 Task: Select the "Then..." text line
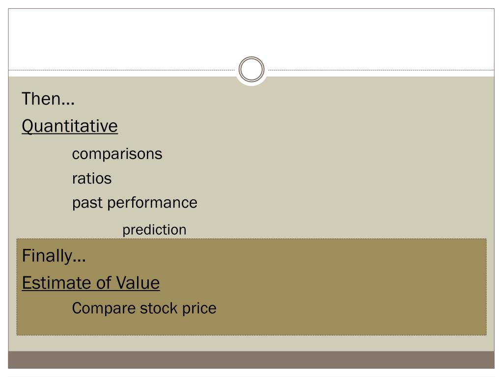click(48, 99)
